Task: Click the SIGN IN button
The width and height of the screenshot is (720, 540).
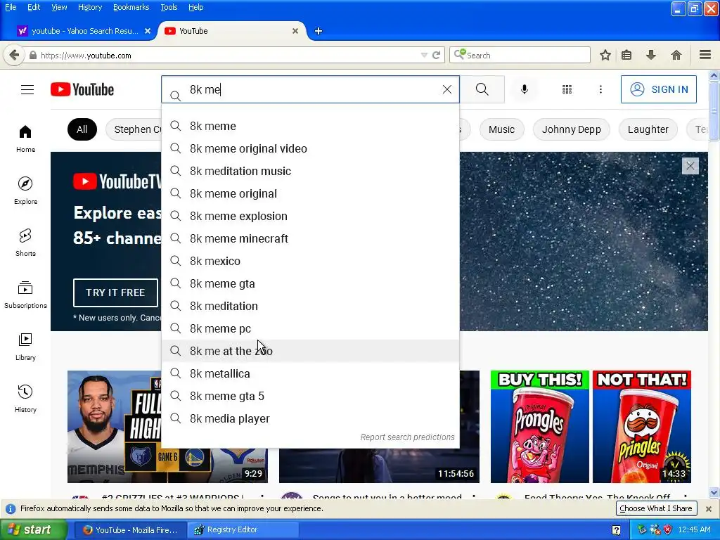Action: pos(658,89)
